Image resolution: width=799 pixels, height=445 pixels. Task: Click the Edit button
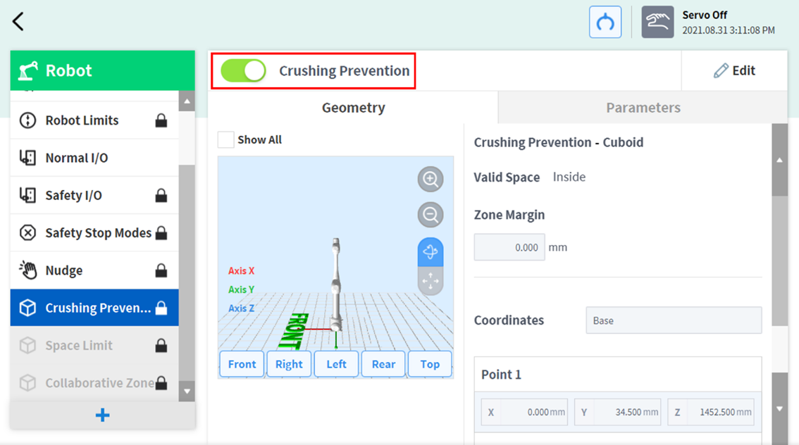(x=734, y=70)
